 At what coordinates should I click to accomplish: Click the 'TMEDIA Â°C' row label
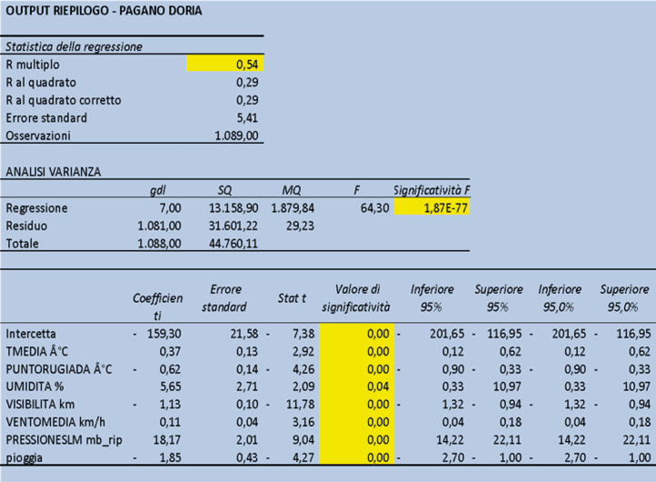[37, 352]
